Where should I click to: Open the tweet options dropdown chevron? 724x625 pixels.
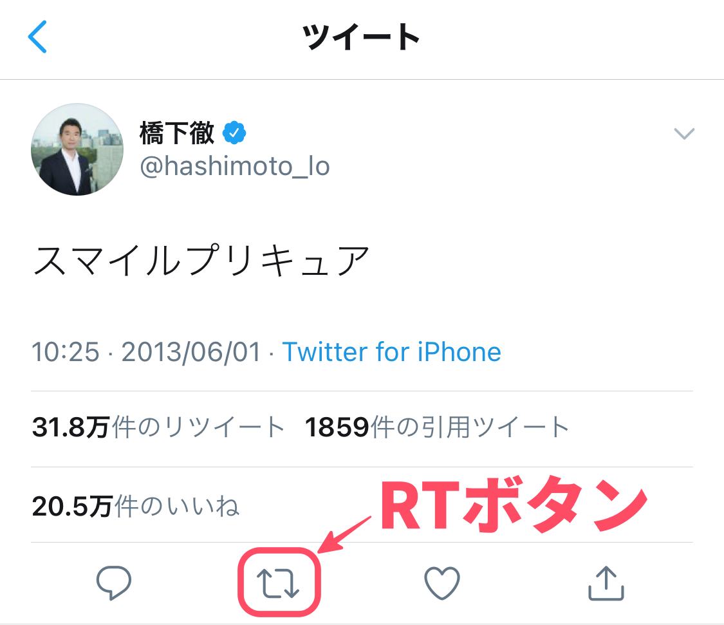[x=684, y=133]
